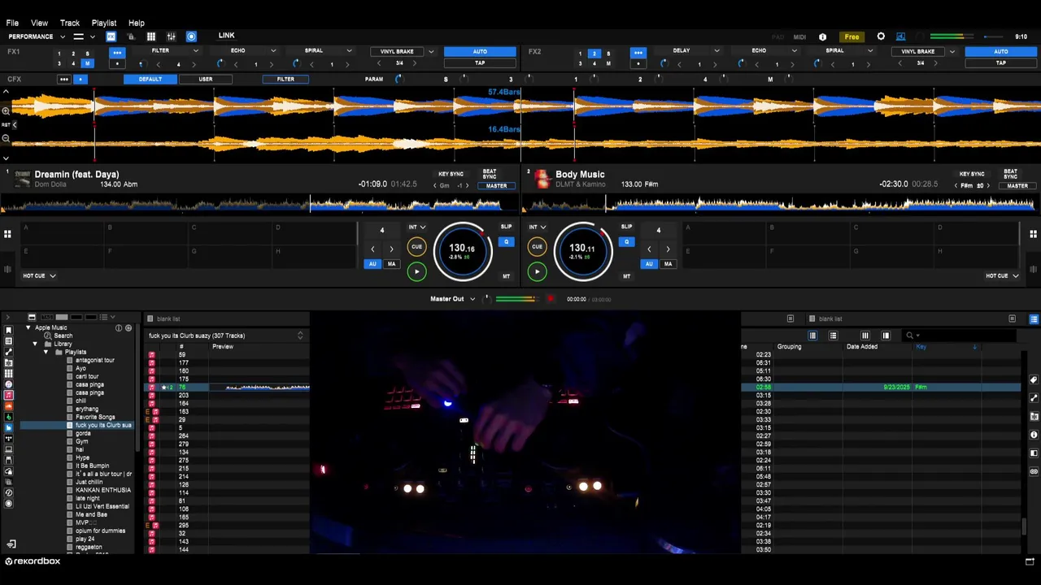Image resolution: width=1041 pixels, height=585 pixels.
Task: Toggle the sampler grid icon in toolbar
Action: [x=150, y=37]
